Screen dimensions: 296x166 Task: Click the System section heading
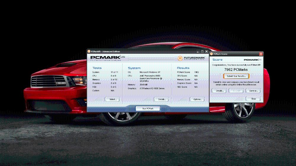tap(134, 68)
